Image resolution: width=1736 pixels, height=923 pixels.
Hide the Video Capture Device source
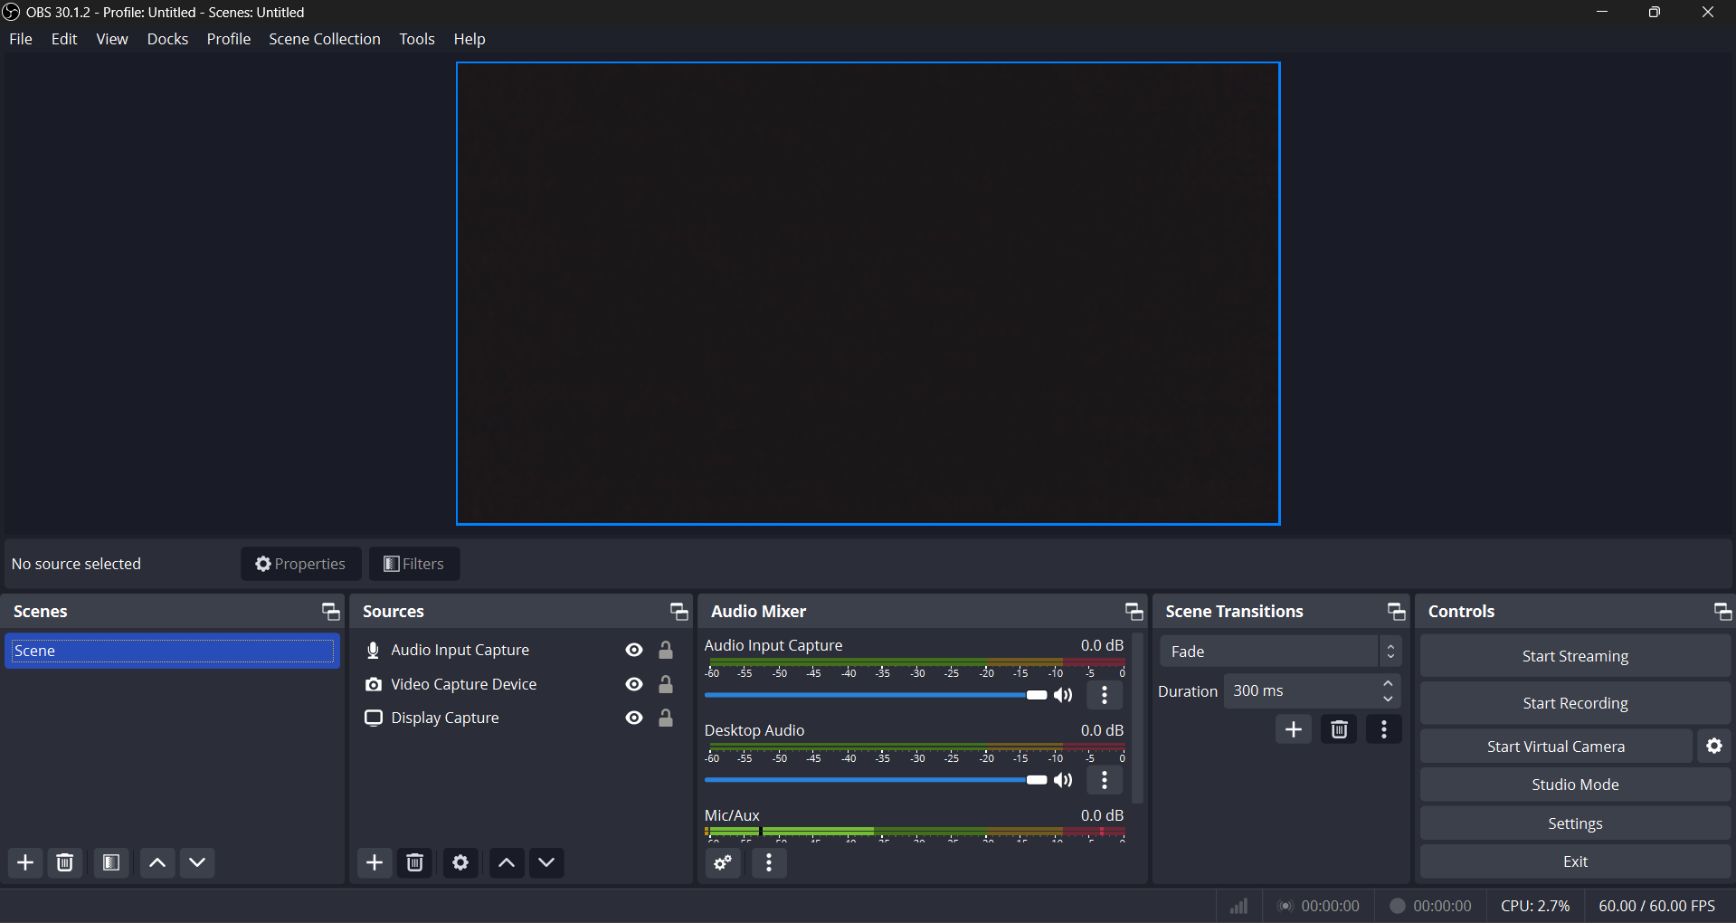(634, 684)
